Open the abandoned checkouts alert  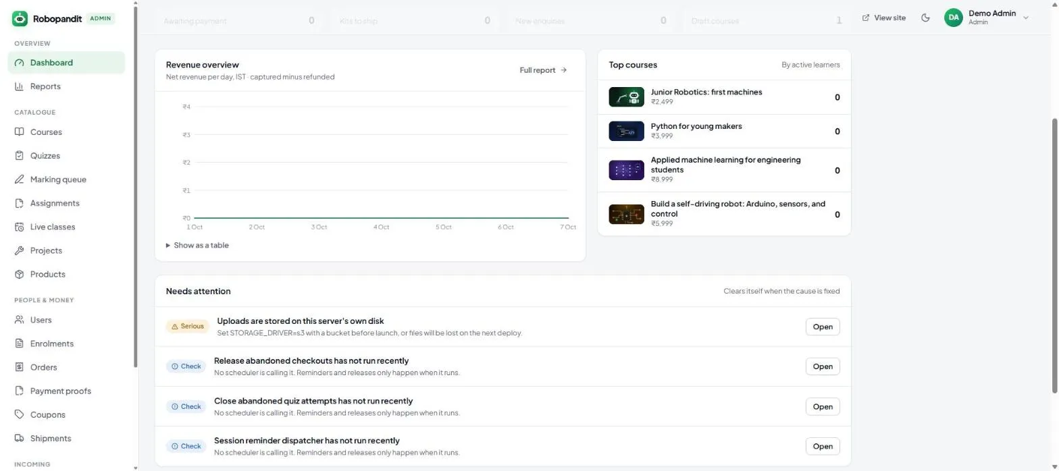point(823,366)
